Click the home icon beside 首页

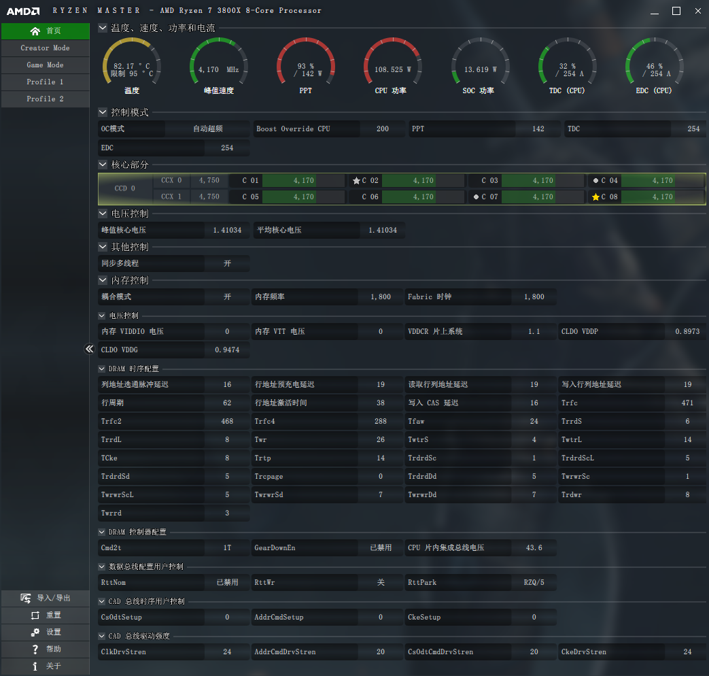[x=35, y=31]
